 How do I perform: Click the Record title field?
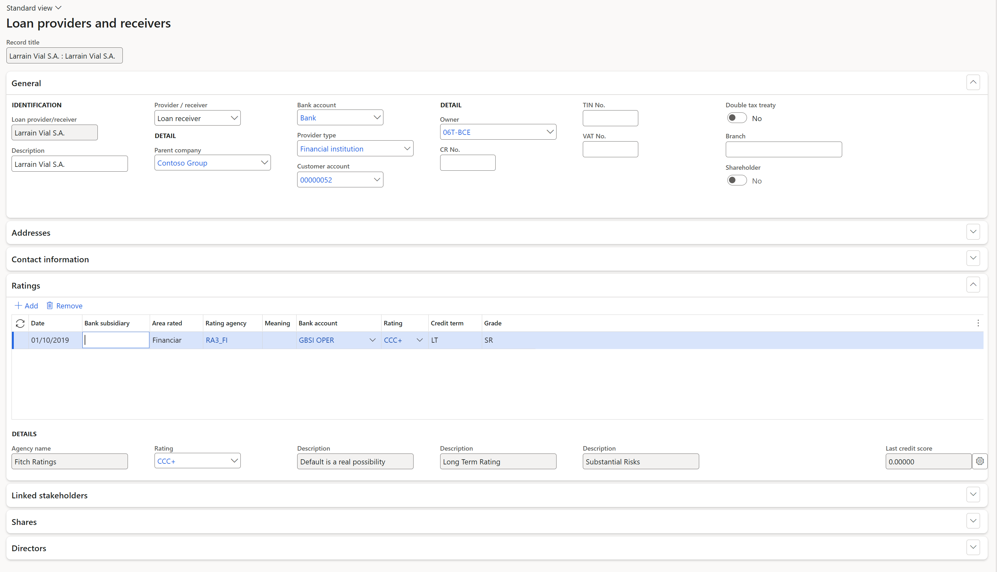coord(64,55)
